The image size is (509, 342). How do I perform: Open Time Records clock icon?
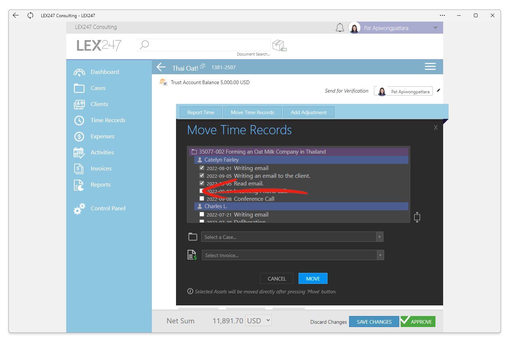[x=79, y=120]
